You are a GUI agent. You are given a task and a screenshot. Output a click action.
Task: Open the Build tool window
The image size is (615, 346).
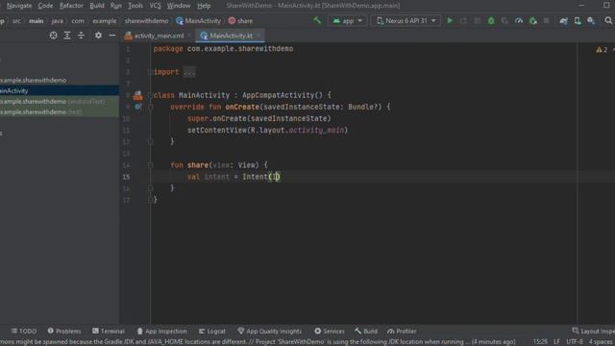pos(366,331)
